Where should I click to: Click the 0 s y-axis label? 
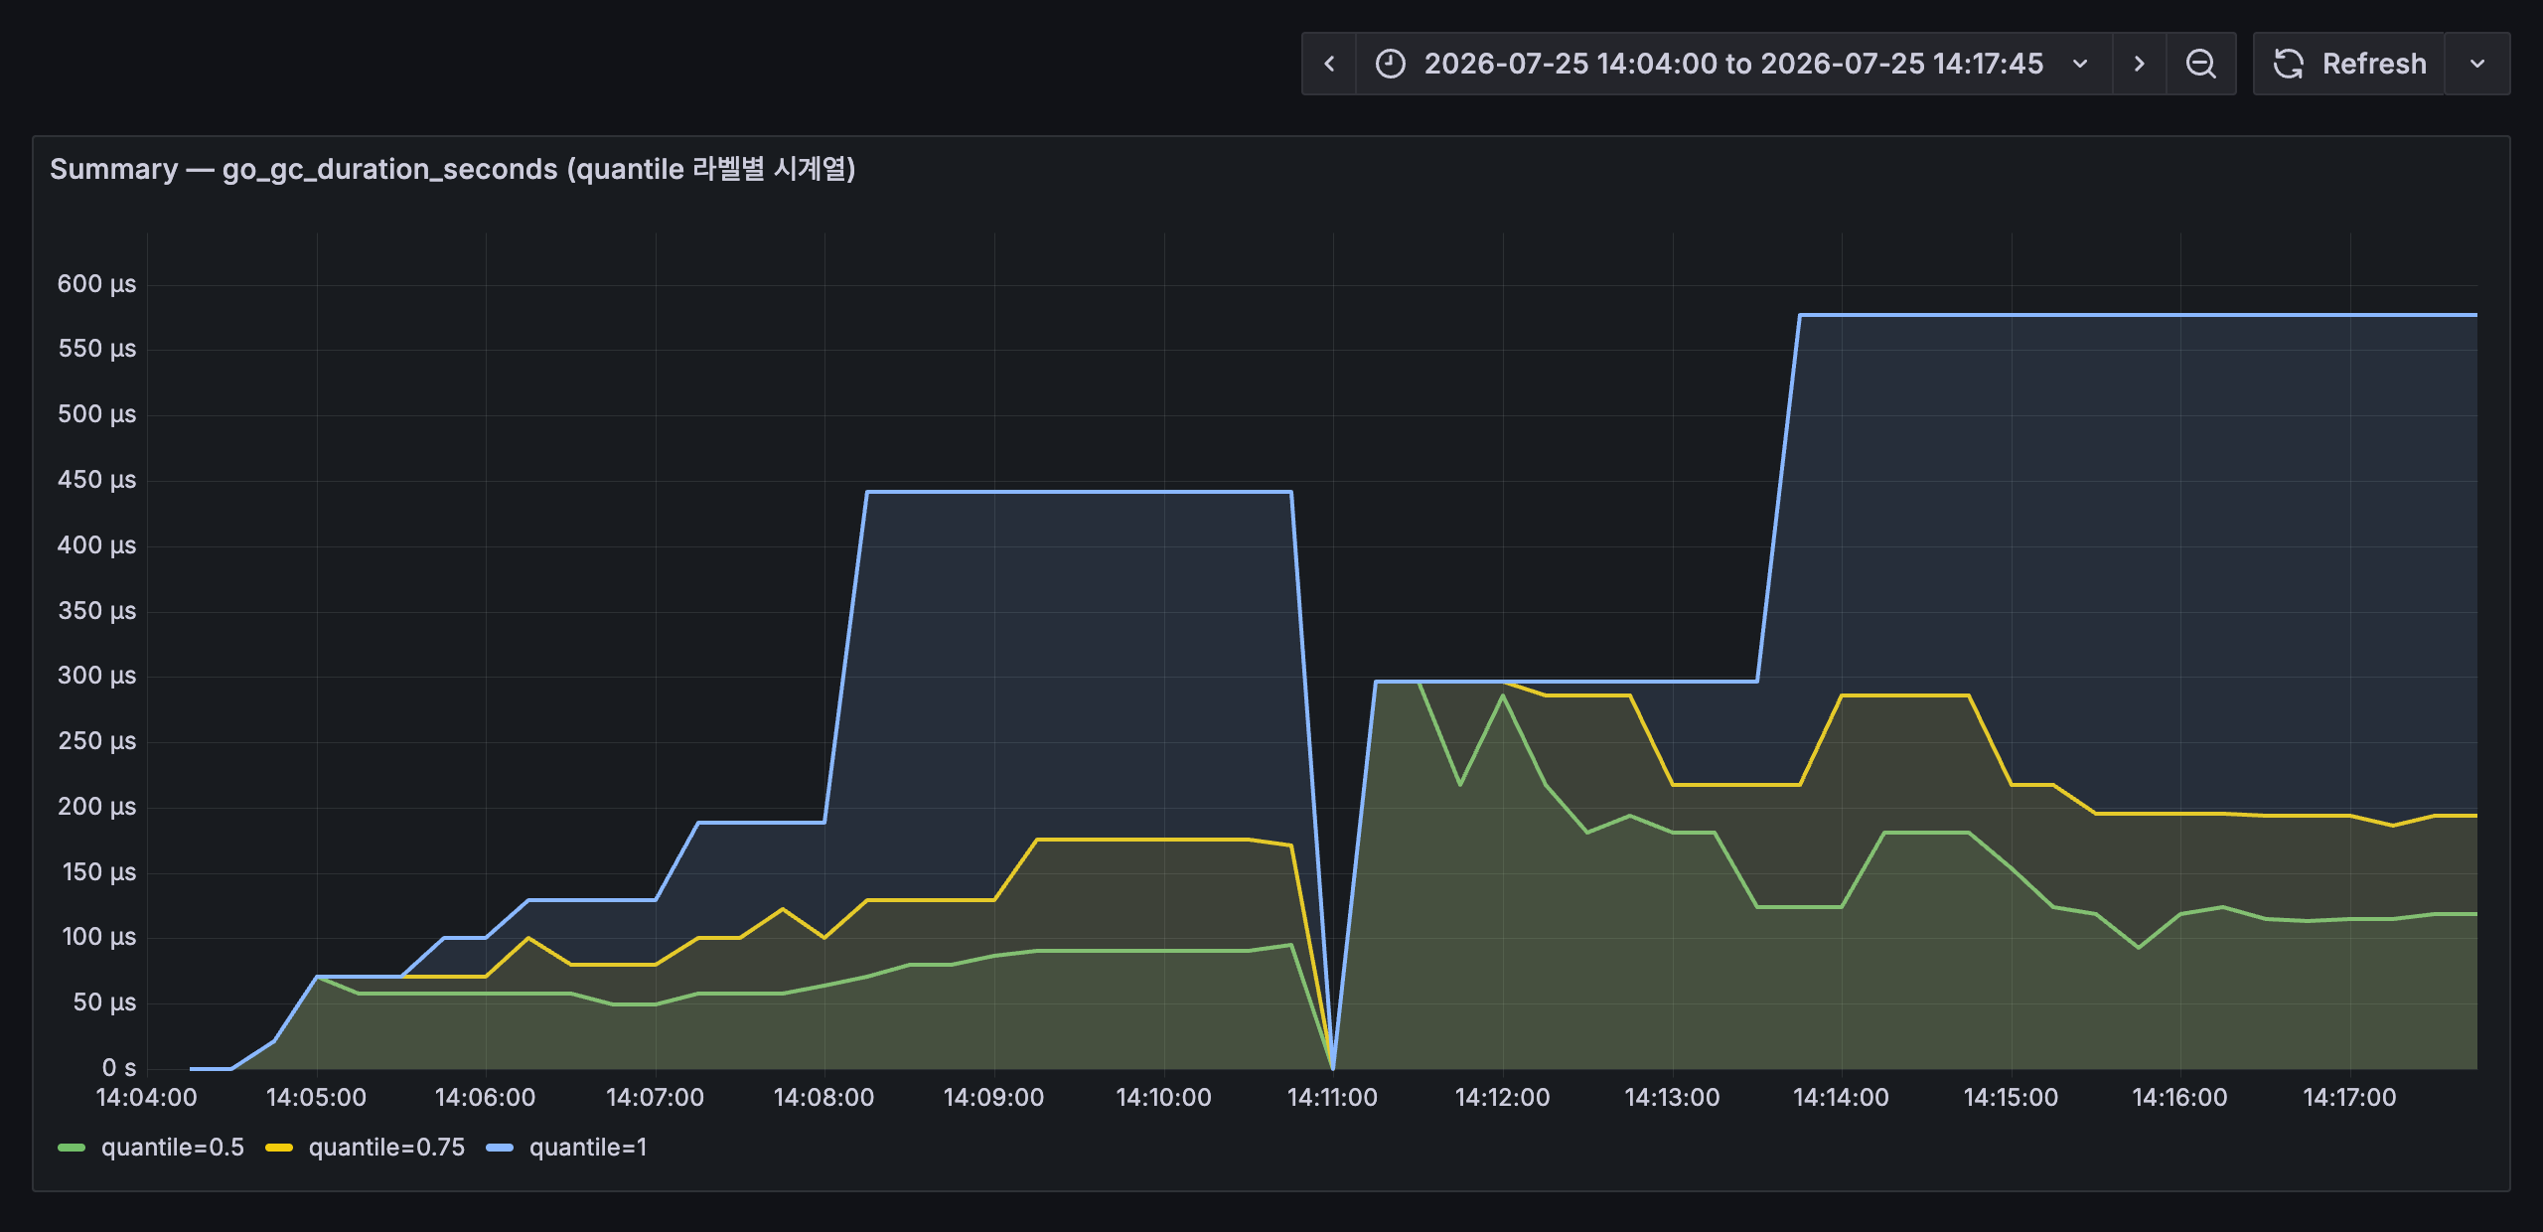(x=118, y=1068)
